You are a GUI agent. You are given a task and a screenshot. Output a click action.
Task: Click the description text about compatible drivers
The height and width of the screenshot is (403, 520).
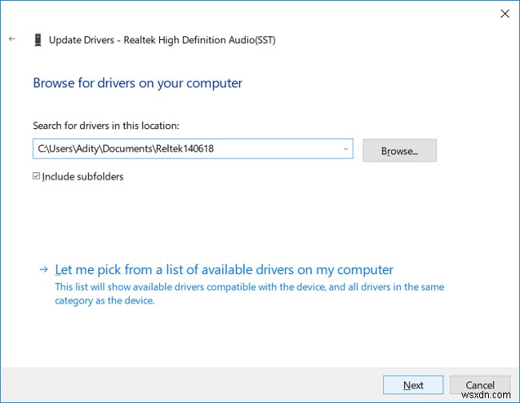(249, 287)
